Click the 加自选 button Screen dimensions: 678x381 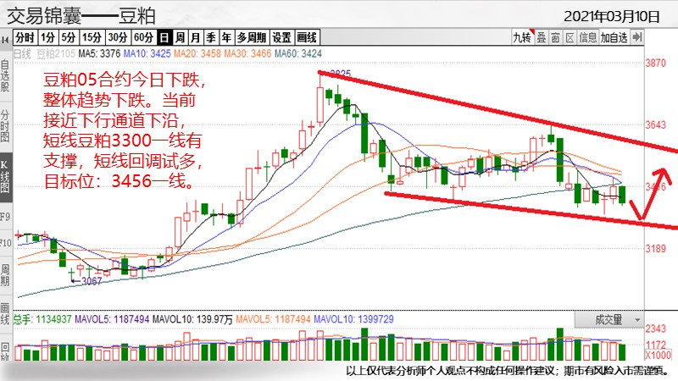pos(614,37)
